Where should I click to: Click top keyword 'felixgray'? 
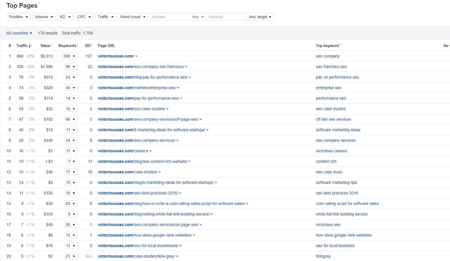pos(323,256)
